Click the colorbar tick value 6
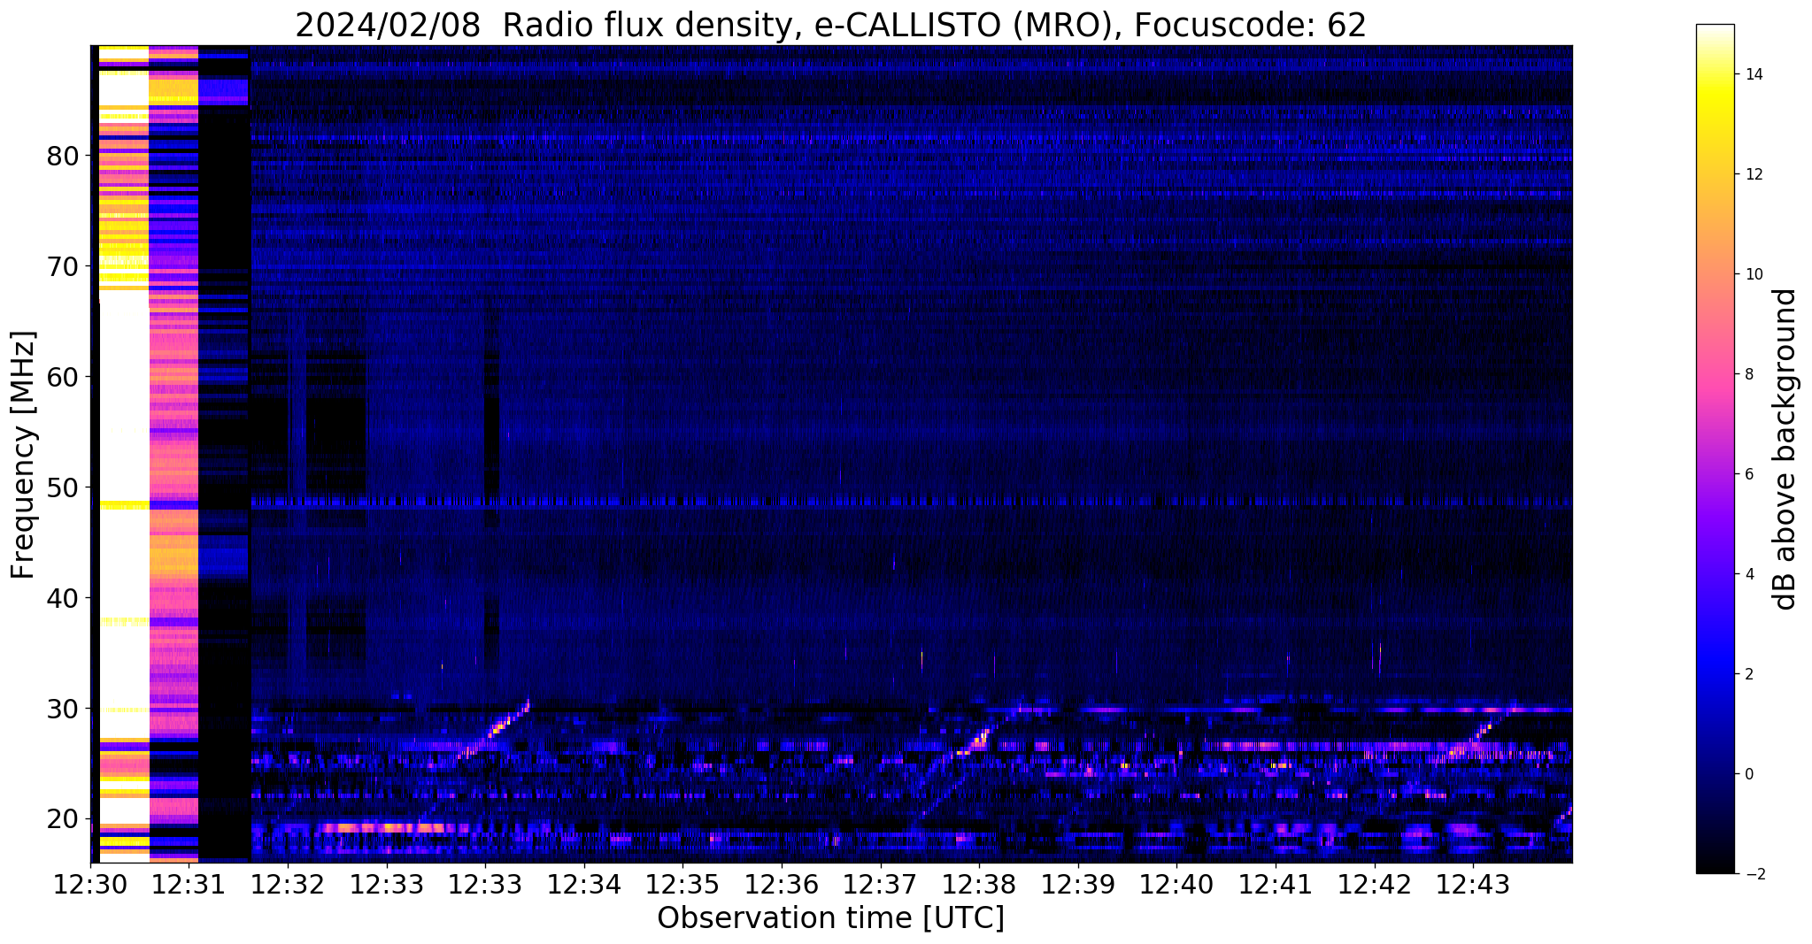The width and height of the screenshot is (1812, 944). tap(1748, 475)
